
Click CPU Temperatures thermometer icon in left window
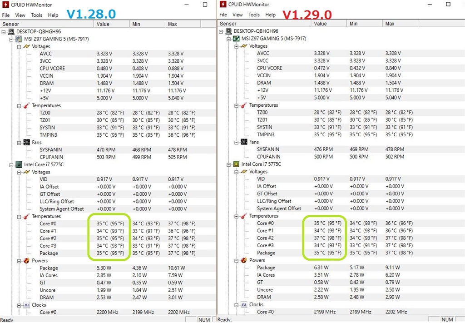27,217
